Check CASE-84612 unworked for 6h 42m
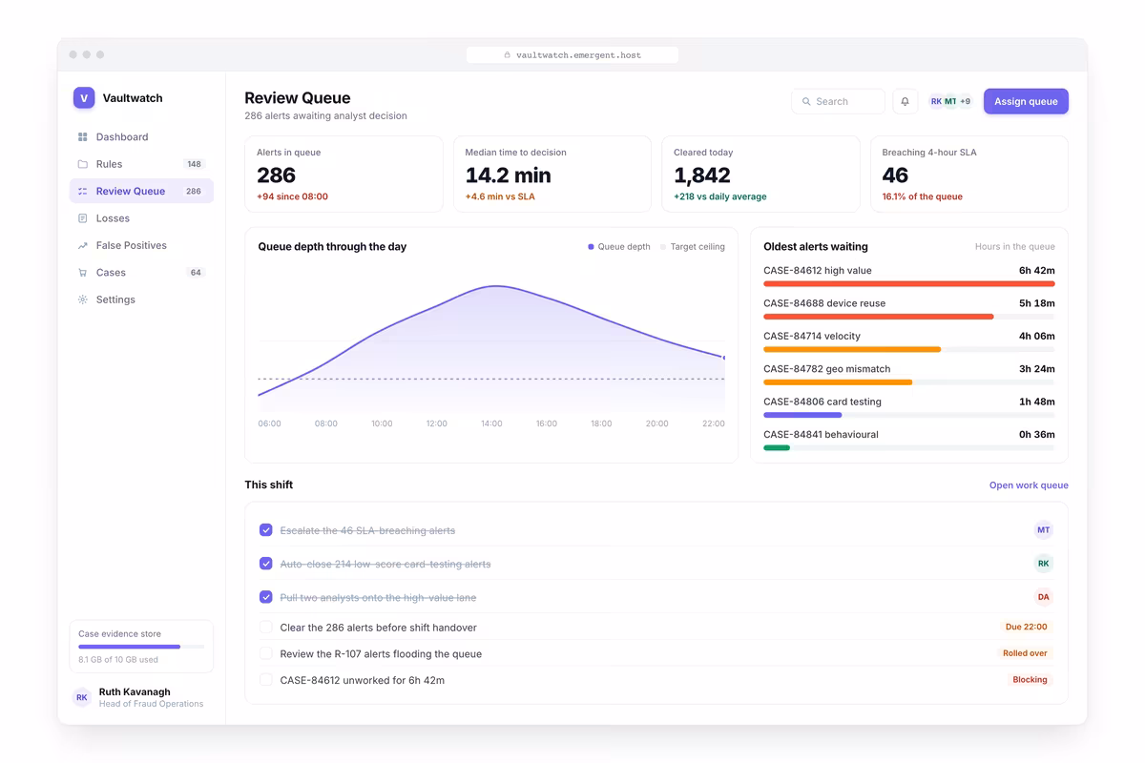Image resolution: width=1145 pixels, height=763 pixels. [x=266, y=680]
